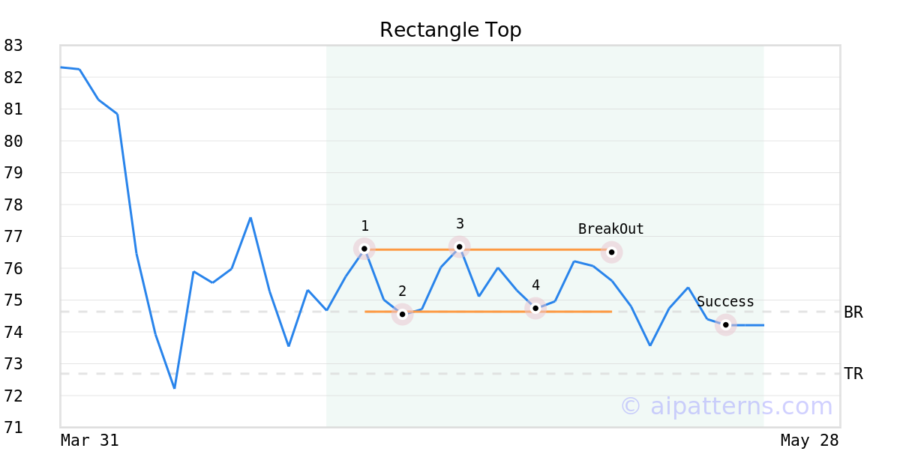Click the Success text label
Image resolution: width=900 pixels, height=472 pixels.
coord(725,302)
